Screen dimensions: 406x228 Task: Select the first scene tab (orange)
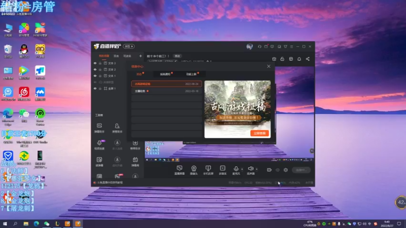pyautogui.click(x=104, y=56)
